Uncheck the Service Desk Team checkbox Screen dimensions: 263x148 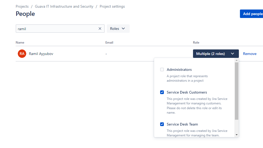click(162, 124)
